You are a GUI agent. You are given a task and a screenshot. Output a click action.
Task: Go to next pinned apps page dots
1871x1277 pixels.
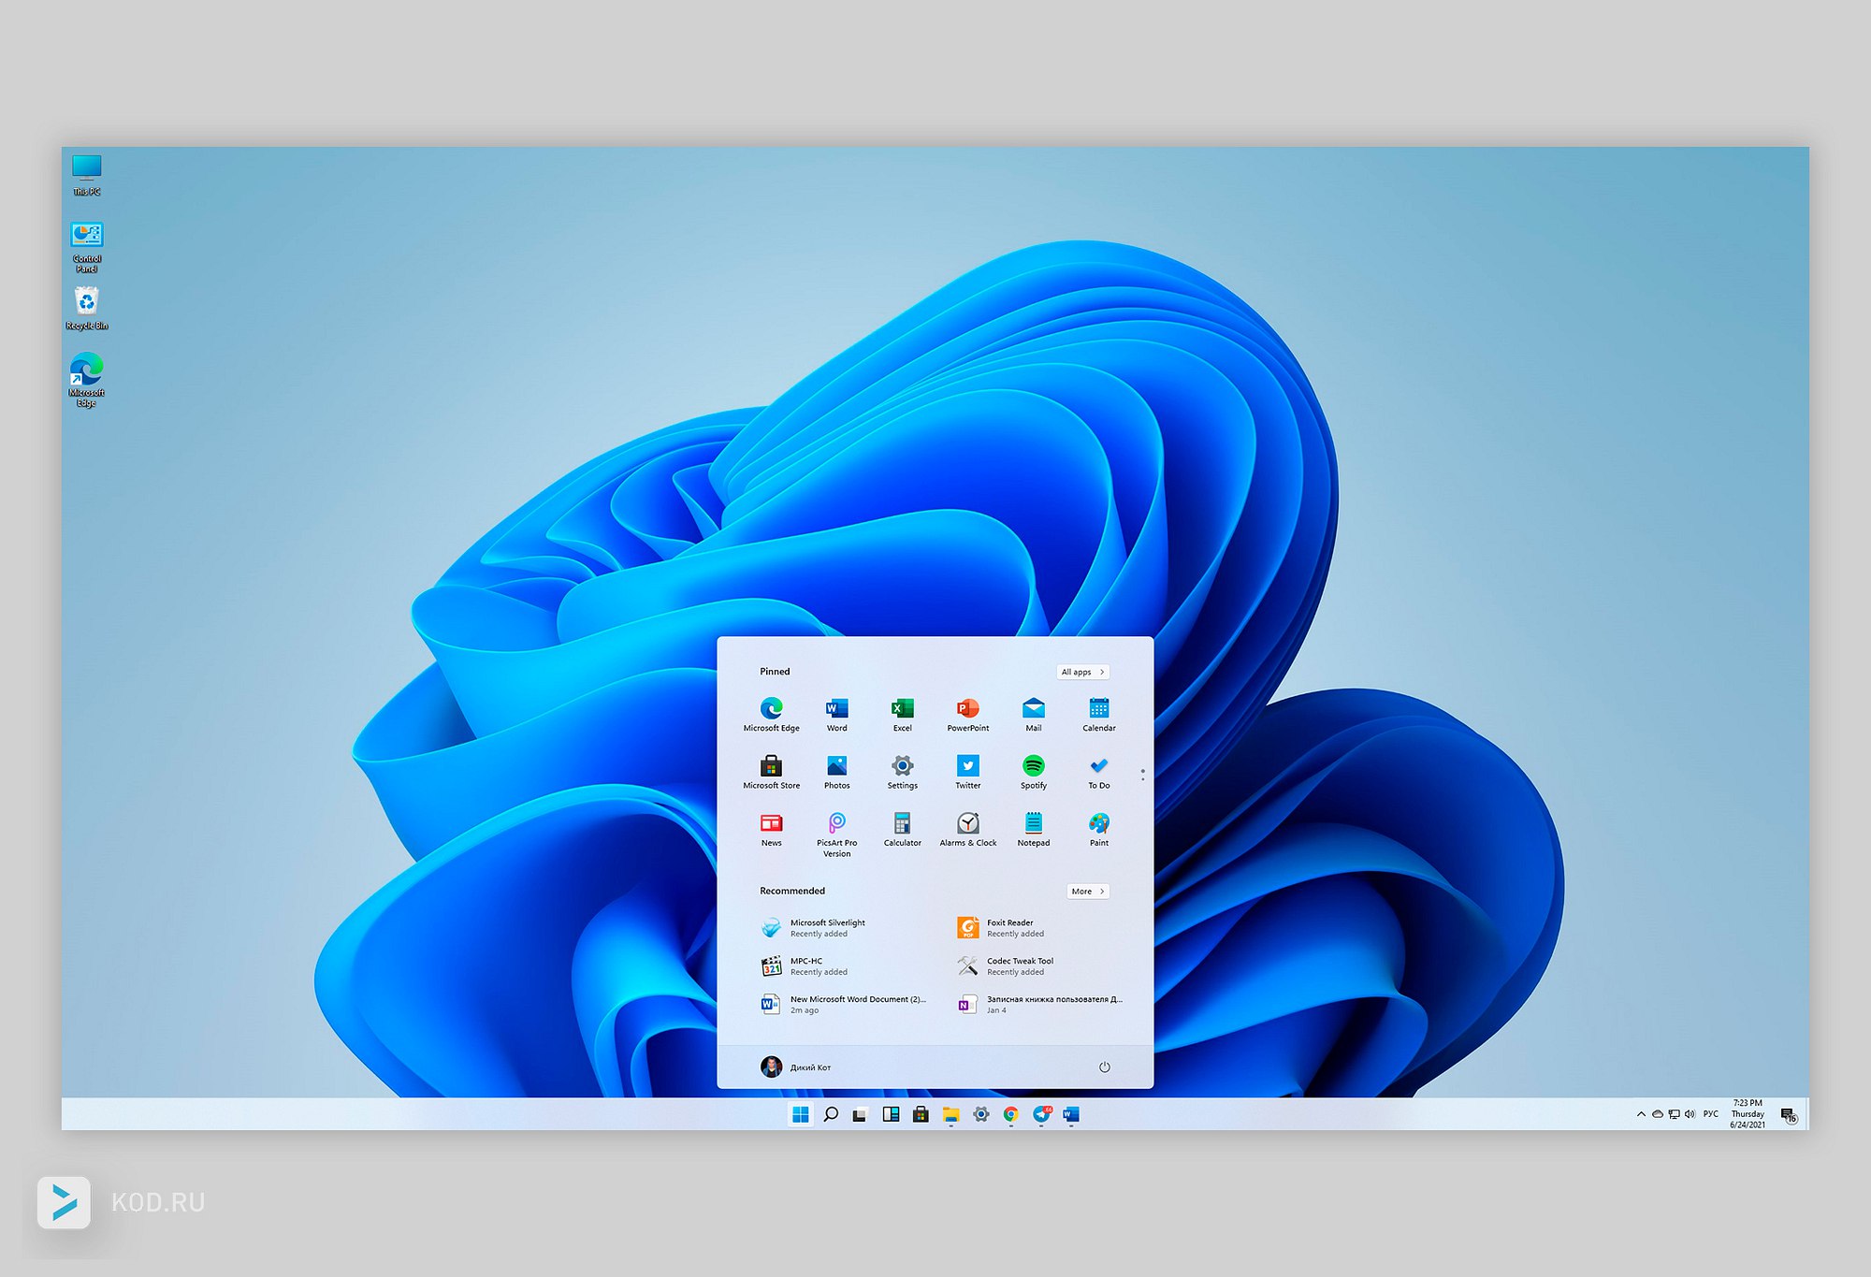(1142, 775)
